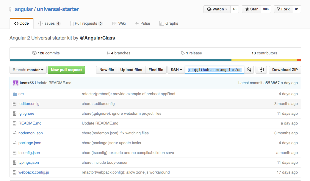Click the @AngularClass link in description

(97, 38)
